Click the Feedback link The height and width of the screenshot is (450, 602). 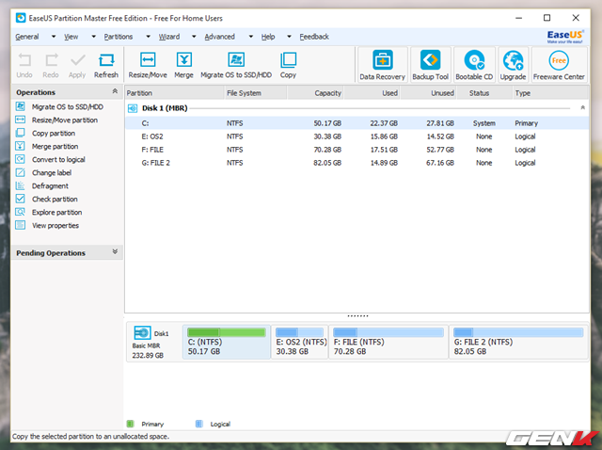coord(314,37)
